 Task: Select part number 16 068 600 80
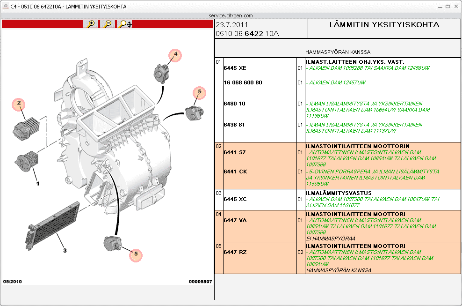pos(243,82)
